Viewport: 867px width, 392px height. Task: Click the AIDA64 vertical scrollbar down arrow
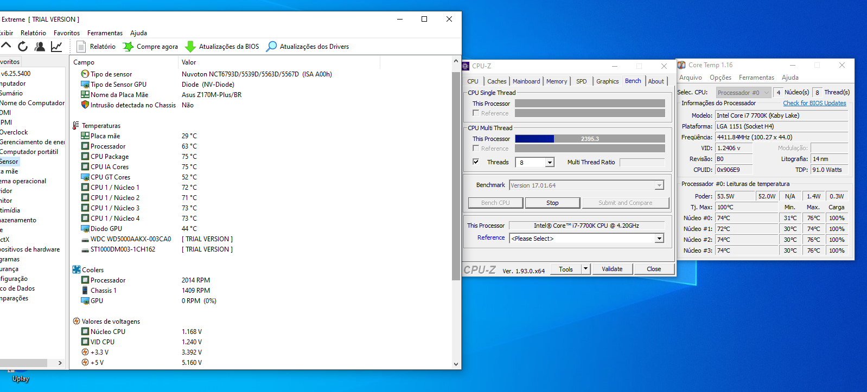(x=456, y=364)
